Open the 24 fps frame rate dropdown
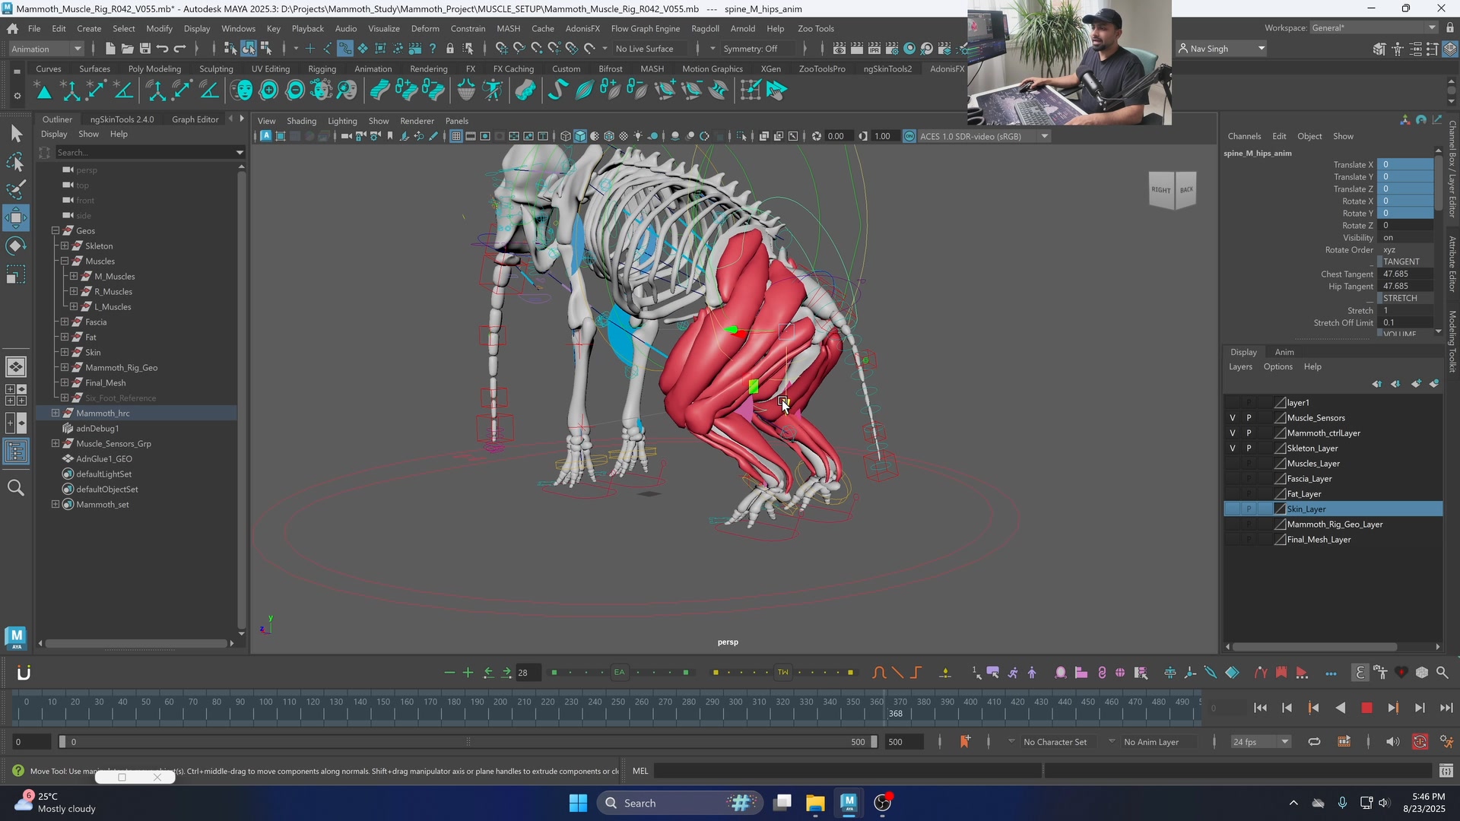This screenshot has height=821, width=1460. pyautogui.click(x=1262, y=742)
